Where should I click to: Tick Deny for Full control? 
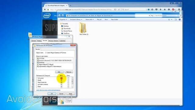pyautogui.click(x=68, y=78)
